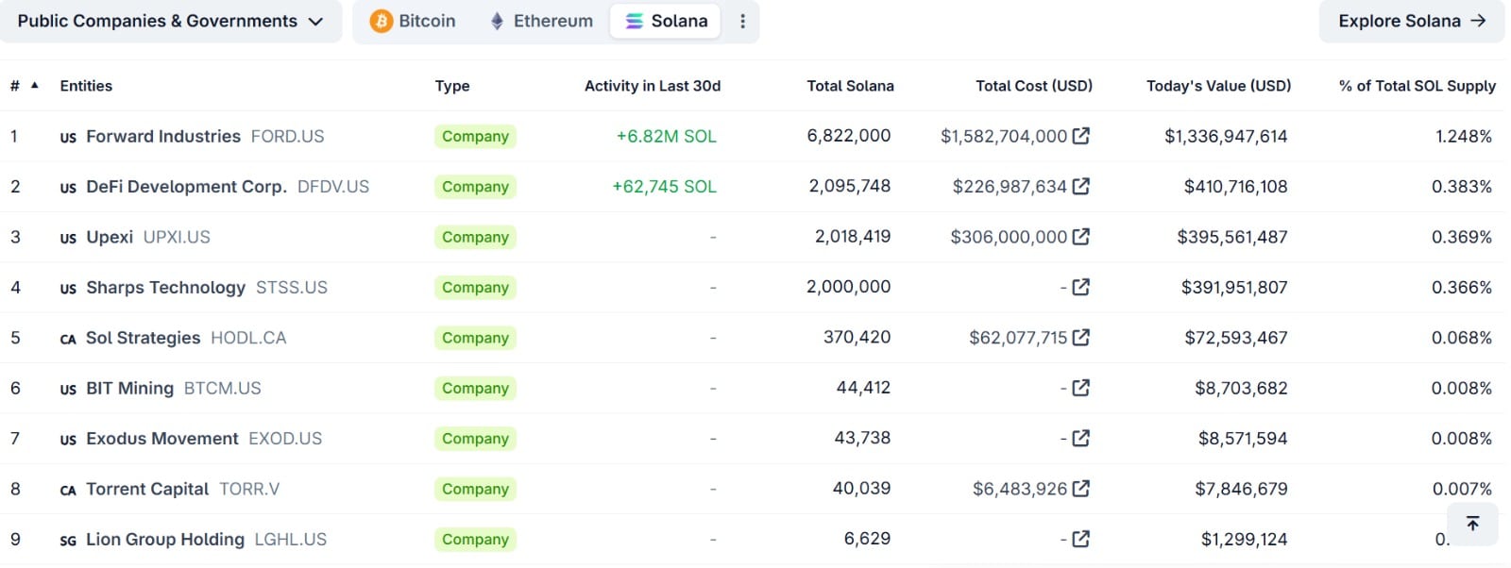
Task: Switch to the Bitcoin tab
Action: click(x=414, y=21)
